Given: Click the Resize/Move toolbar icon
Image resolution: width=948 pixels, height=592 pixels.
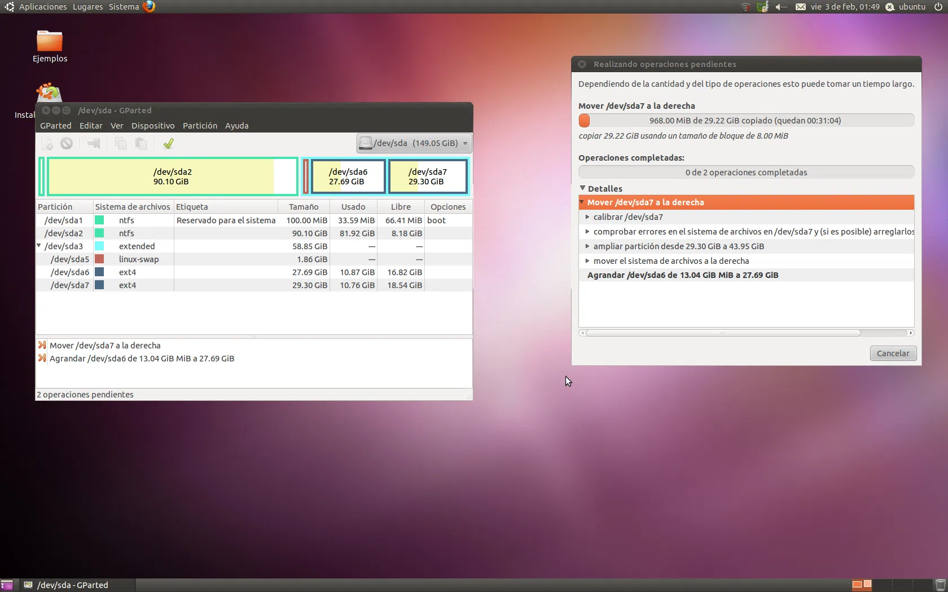Looking at the screenshot, I should 94,144.
